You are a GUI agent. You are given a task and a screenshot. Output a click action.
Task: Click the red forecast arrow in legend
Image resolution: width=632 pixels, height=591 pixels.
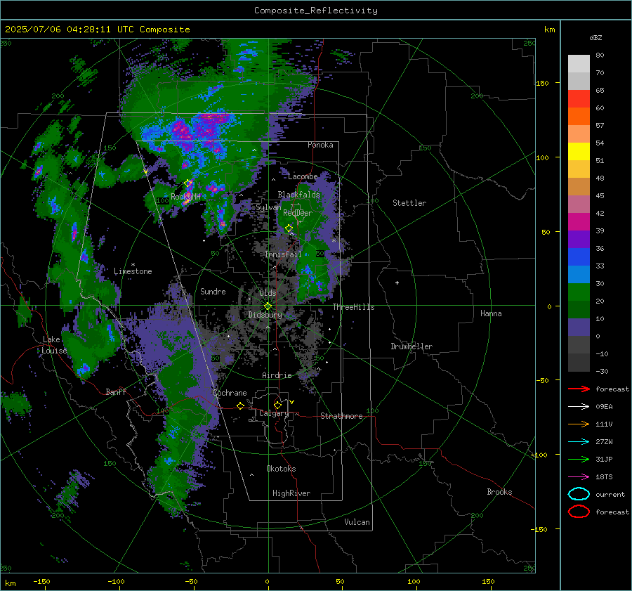[579, 389]
